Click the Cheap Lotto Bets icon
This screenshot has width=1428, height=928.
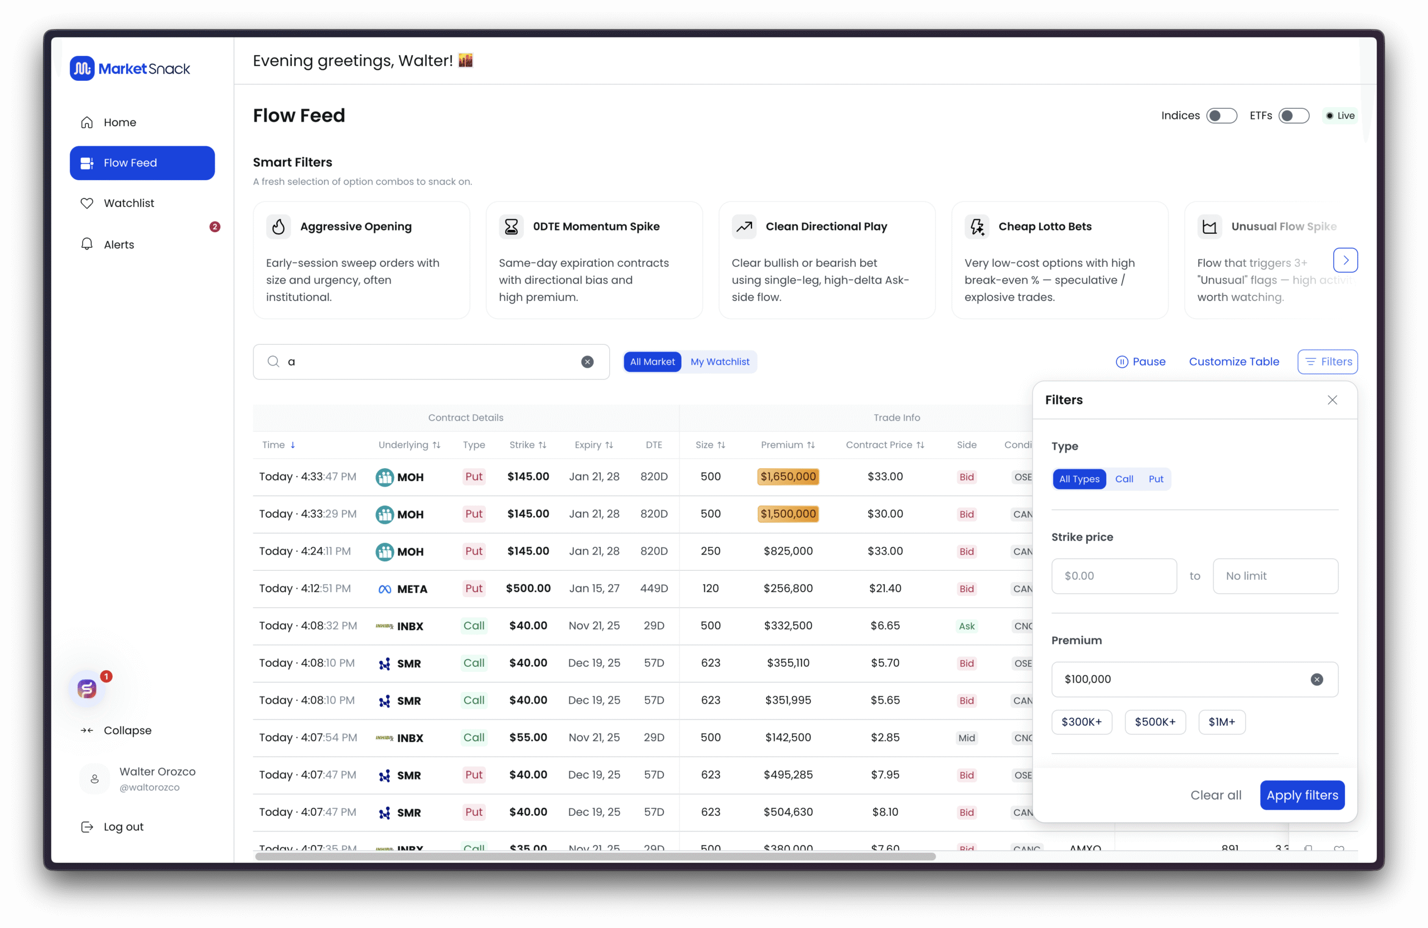977,227
